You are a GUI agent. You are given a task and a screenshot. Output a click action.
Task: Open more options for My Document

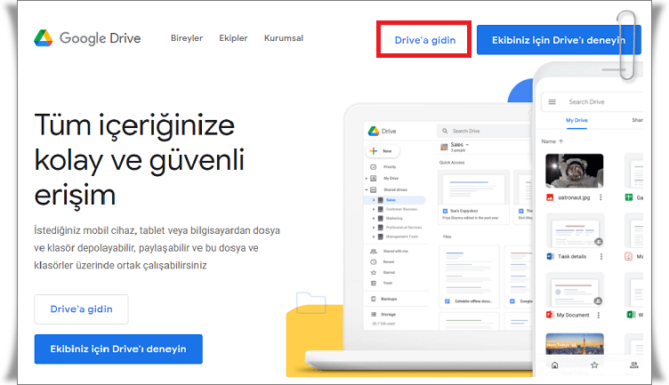pos(599,315)
